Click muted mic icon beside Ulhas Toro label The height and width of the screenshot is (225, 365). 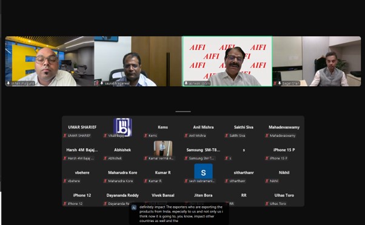point(267,204)
